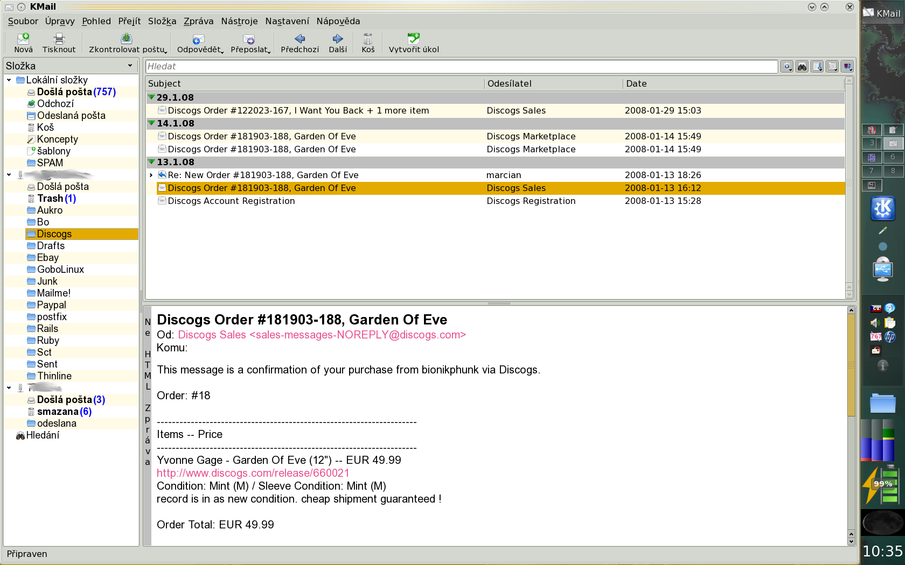The width and height of the screenshot is (905, 565).
Task: Click the message list scroll-down arrow
Action: click(850, 294)
